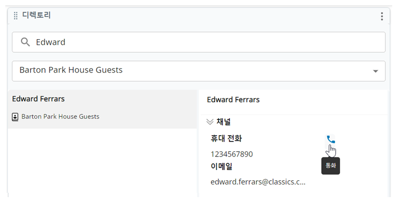Screen dimensions: 398x200
Task: Click the drag handle beside 디렉토리 title
Action: coord(15,15)
